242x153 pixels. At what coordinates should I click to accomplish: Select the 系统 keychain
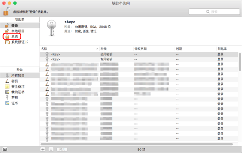(x=20, y=37)
